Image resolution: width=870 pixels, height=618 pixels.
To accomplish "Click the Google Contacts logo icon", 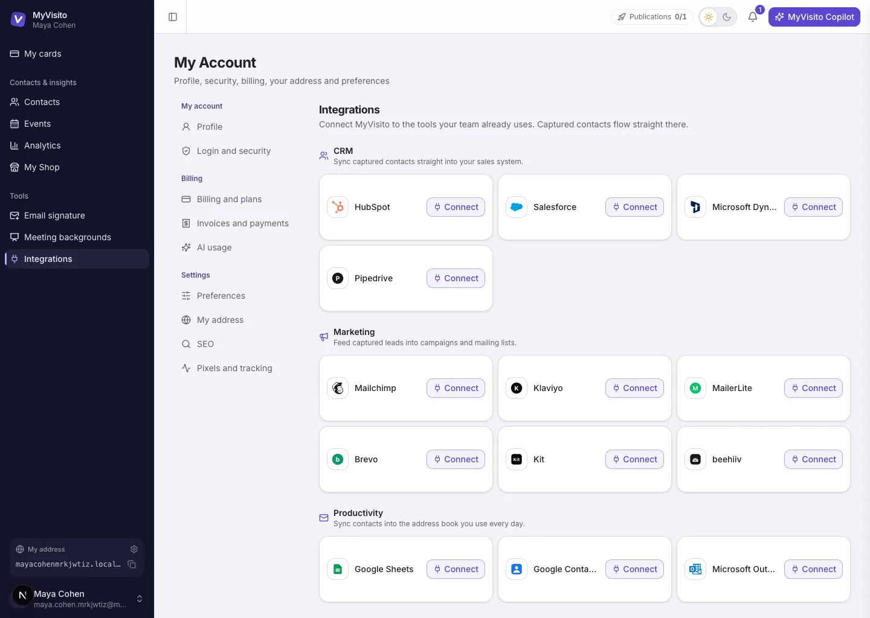I will point(517,569).
